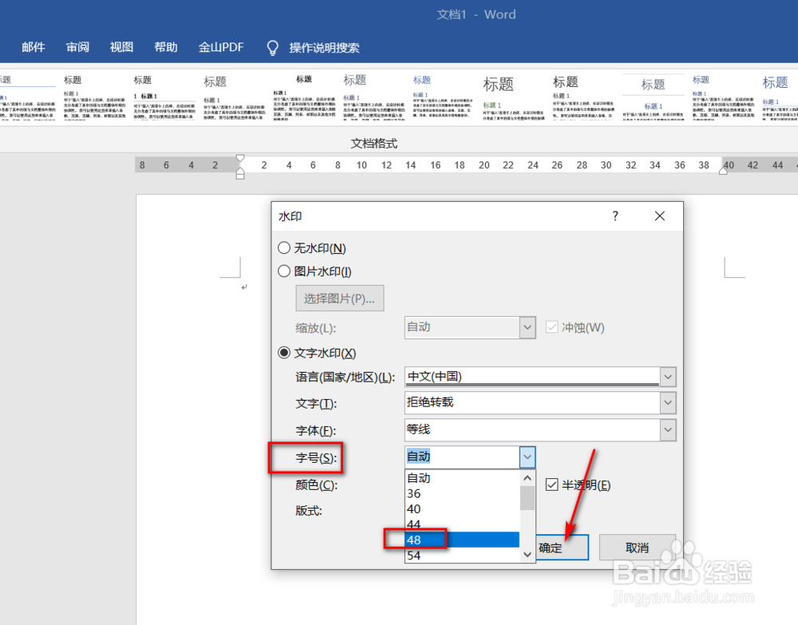Select the 无水印 radio option
The height and width of the screenshot is (625, 798).
(x=284, y=248)
